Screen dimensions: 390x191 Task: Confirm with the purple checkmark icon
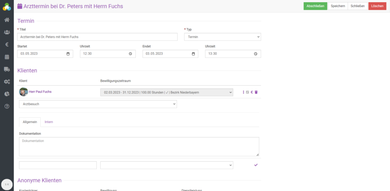256,165
